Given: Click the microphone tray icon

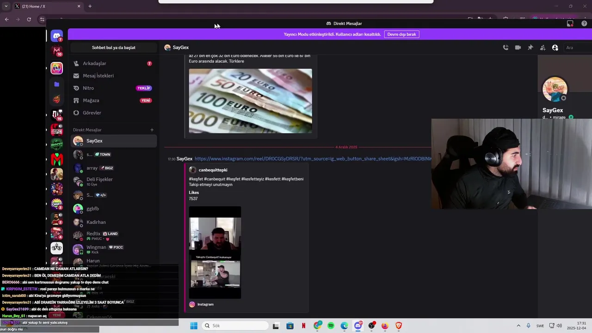Looking at the screenshot, I should click(x=528, y=326).
